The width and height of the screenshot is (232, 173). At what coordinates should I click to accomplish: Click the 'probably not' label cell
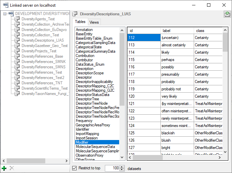coord(177,89)
